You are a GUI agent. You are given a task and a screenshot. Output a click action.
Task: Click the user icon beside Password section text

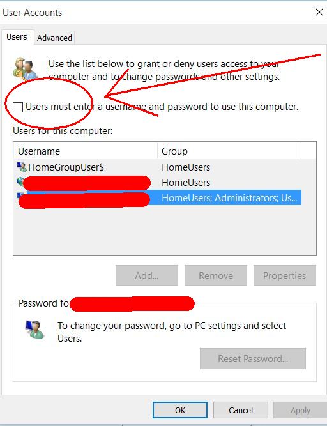pos(34,330)
